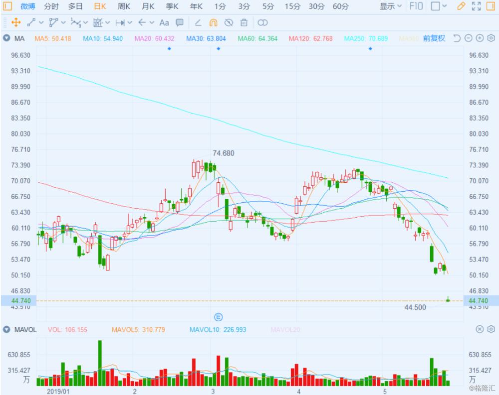Switch to 分时 intraday tab
This screenshot has width=499, height=395.
51,6
